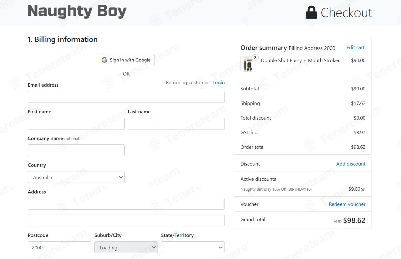
Task: Click the Checkout title text
Action: coord(346,13)
